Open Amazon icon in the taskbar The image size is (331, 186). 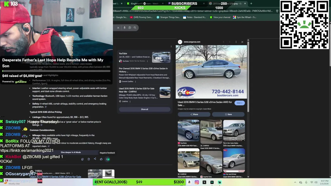coord(189,182)
